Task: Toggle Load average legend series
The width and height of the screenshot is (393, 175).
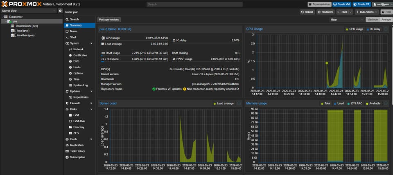Action: [x=224, y=103]
